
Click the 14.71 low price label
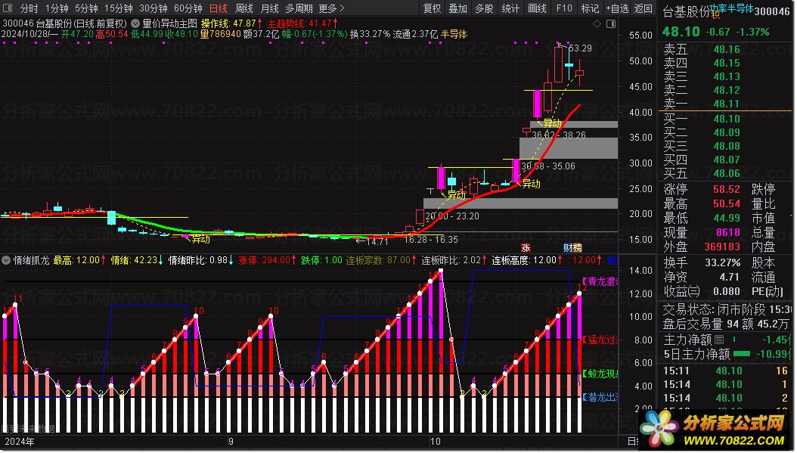pyautogui.click(x=377, y=241)
